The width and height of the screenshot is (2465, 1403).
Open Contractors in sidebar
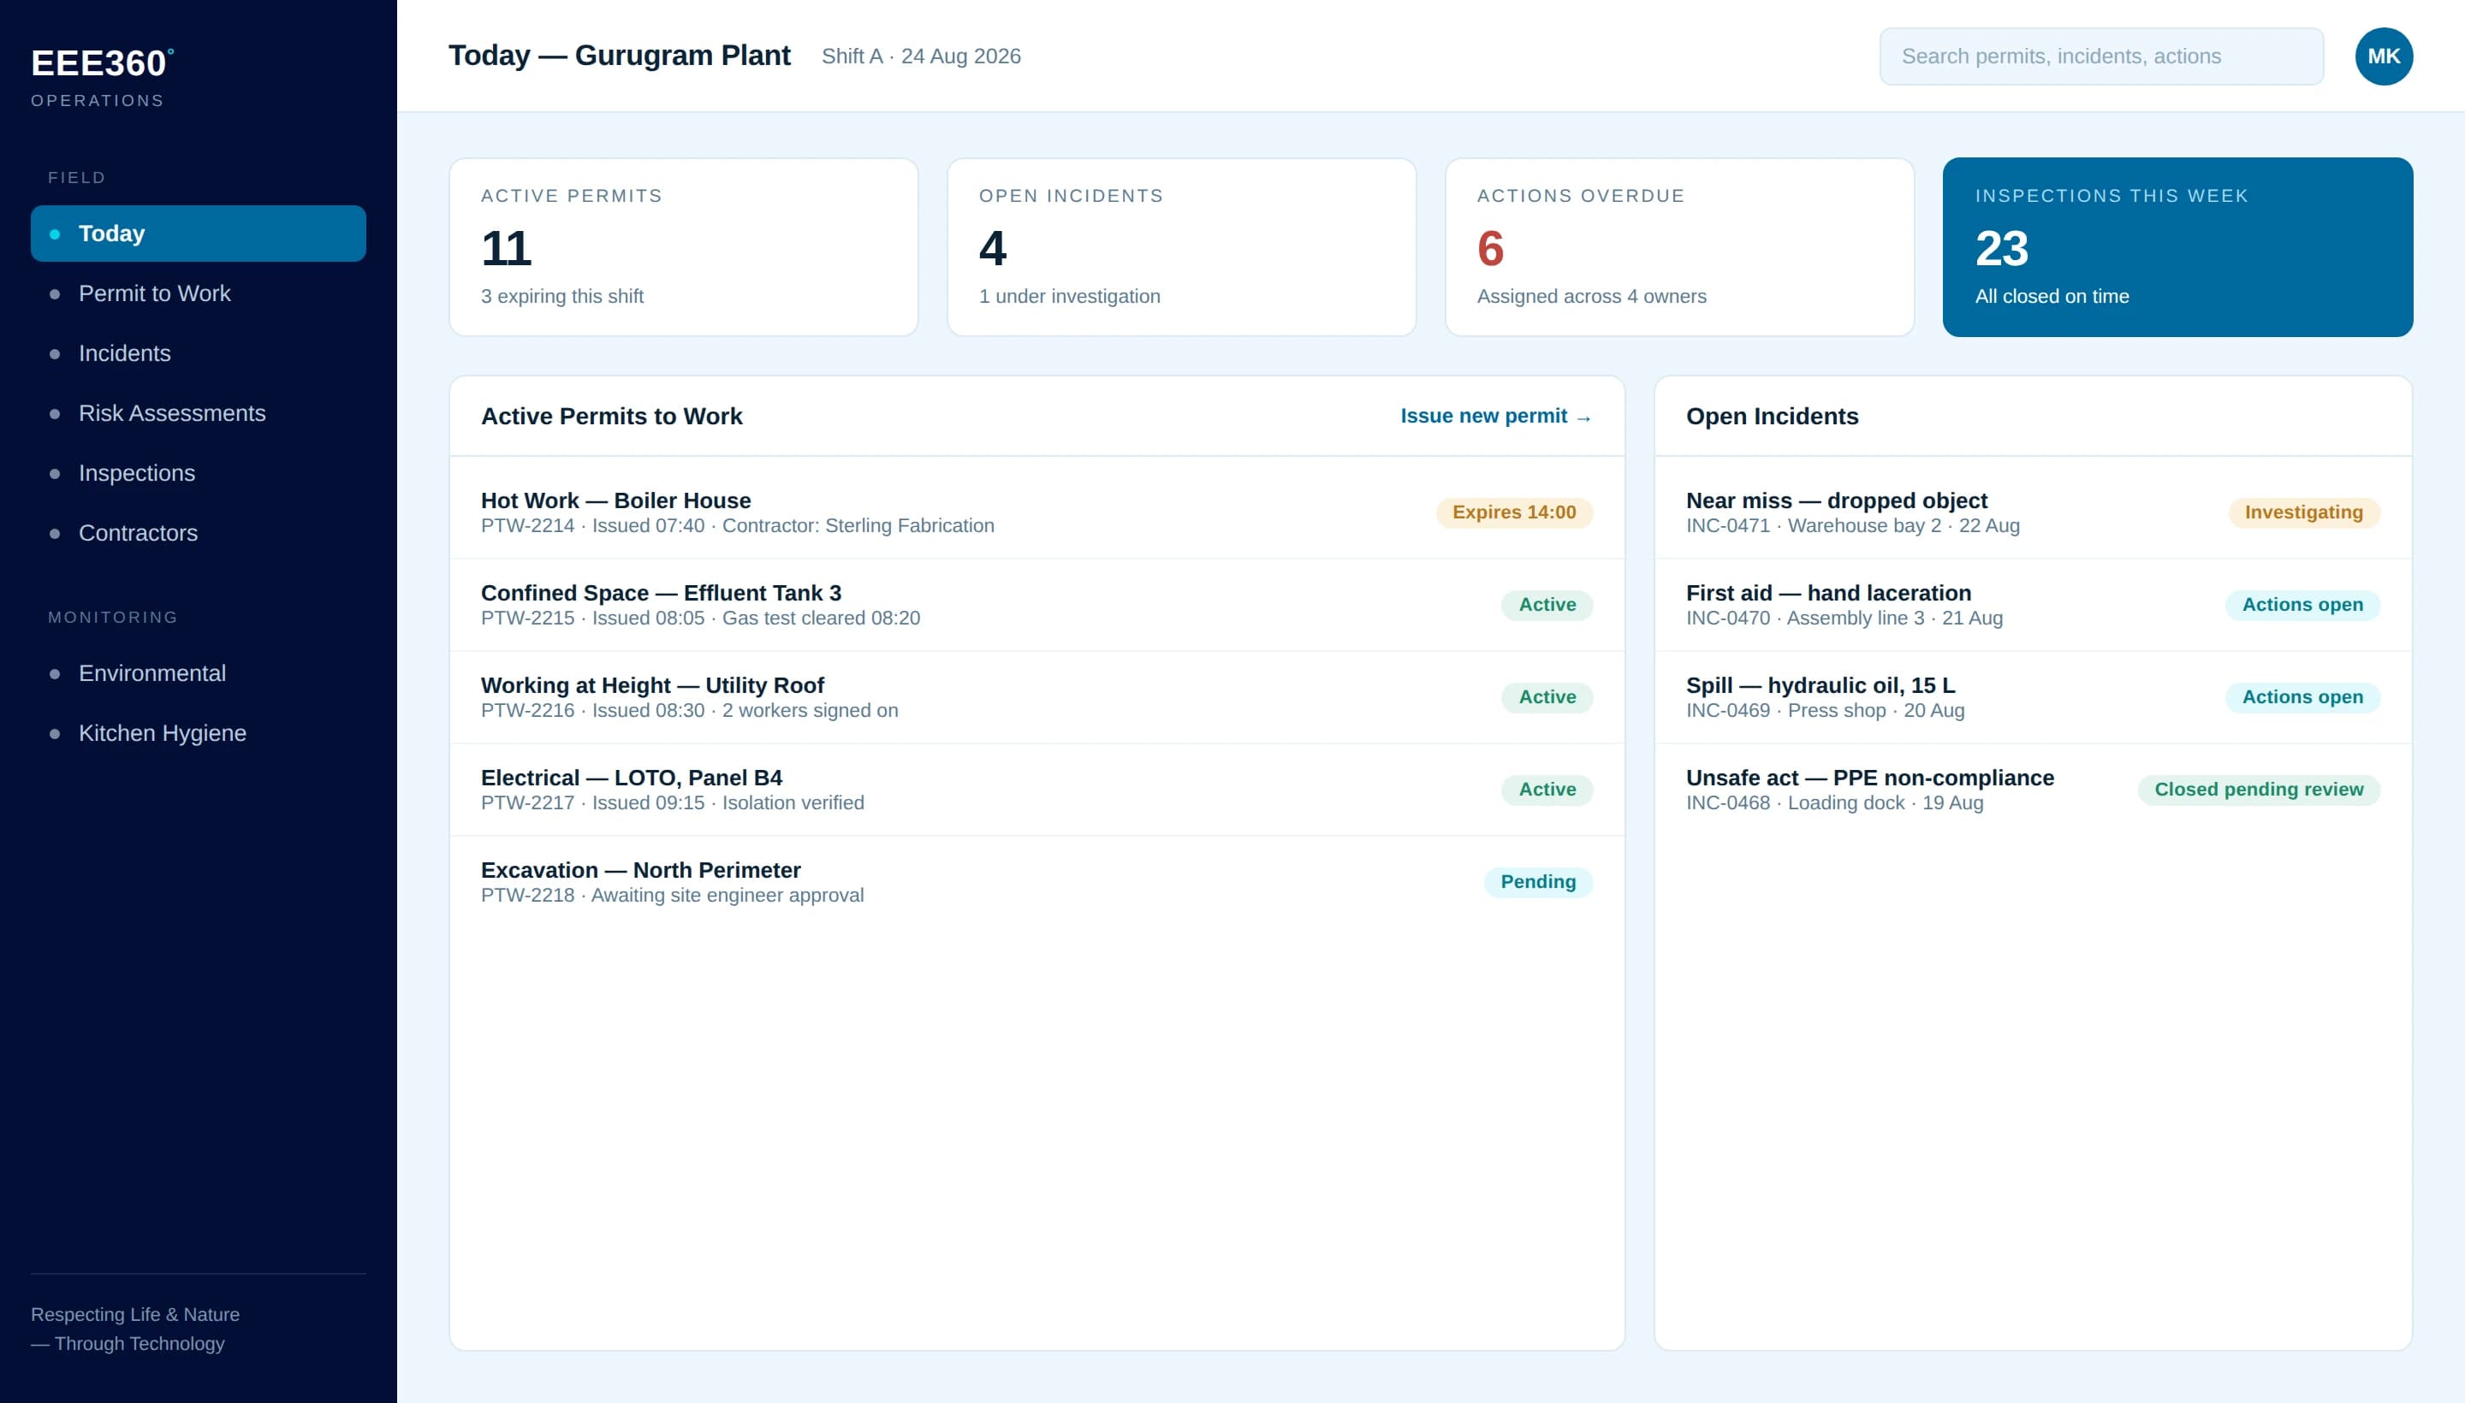198,533
